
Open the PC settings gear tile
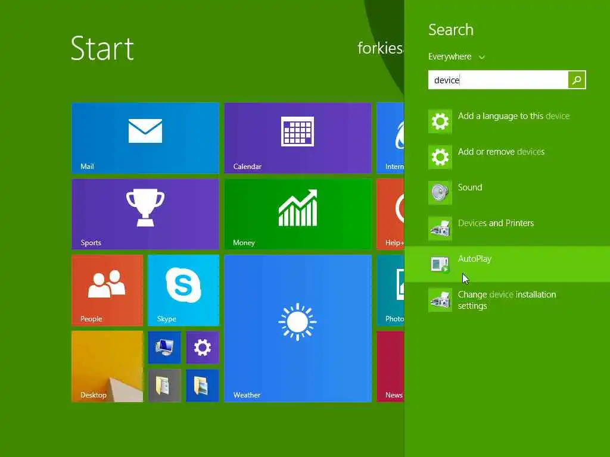tap(203, 348)
